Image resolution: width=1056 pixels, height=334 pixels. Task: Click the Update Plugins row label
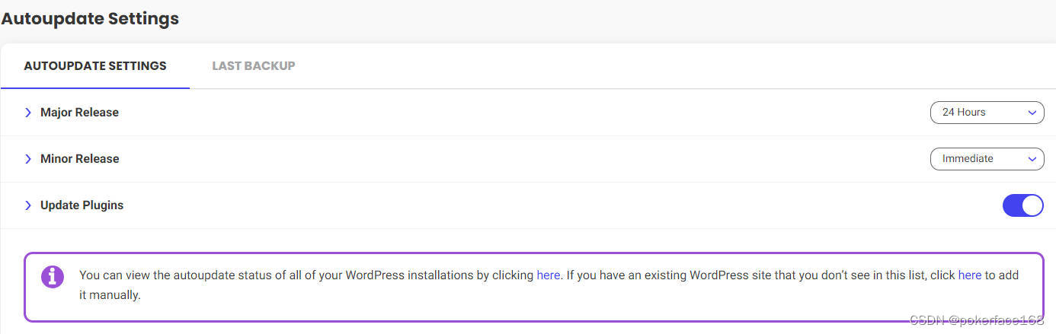[82, 205]
